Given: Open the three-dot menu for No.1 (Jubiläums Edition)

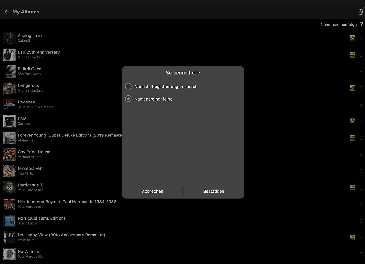Looking at the screenshot, I should click(361, 221).
